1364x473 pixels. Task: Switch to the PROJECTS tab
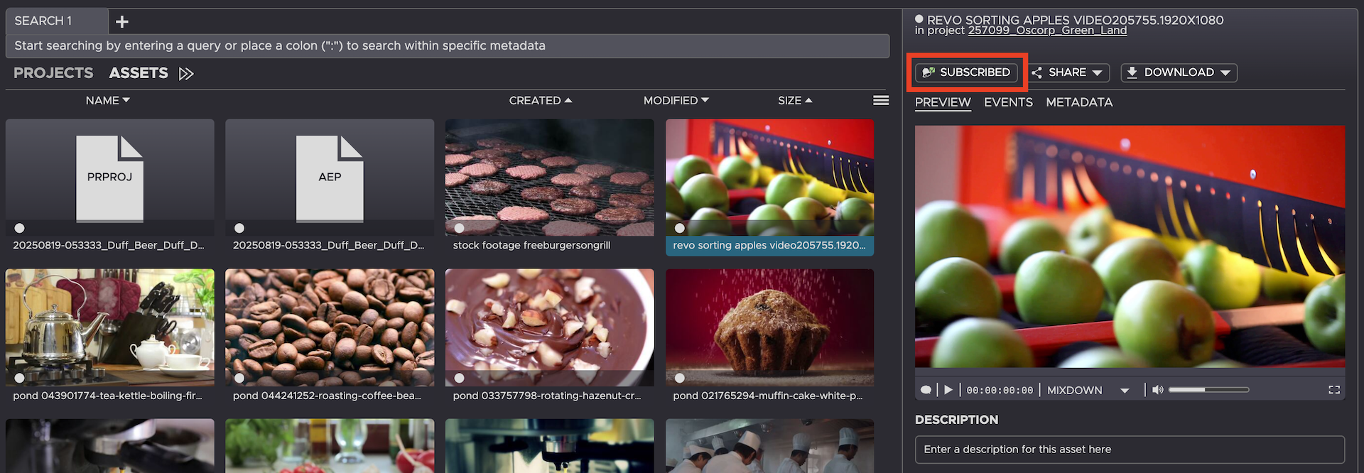point(53,73)
